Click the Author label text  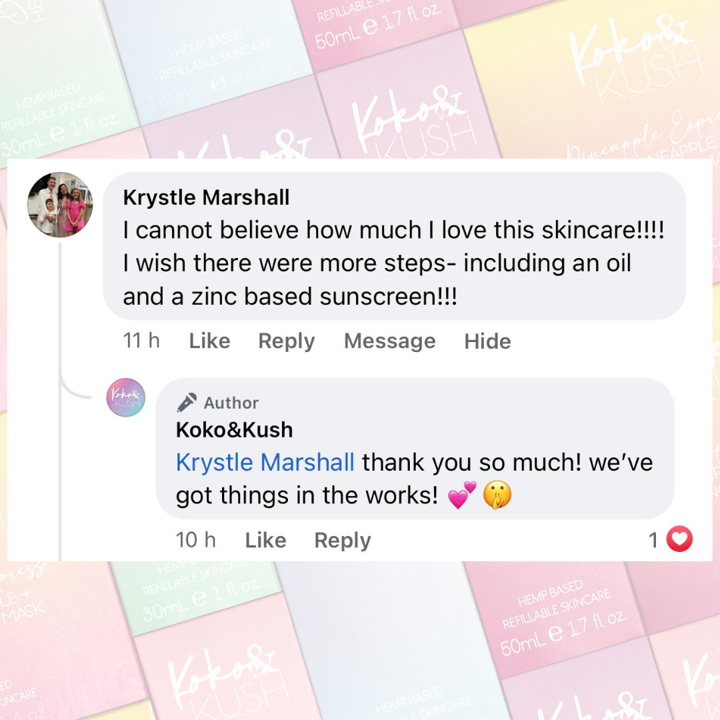[231, 403]
